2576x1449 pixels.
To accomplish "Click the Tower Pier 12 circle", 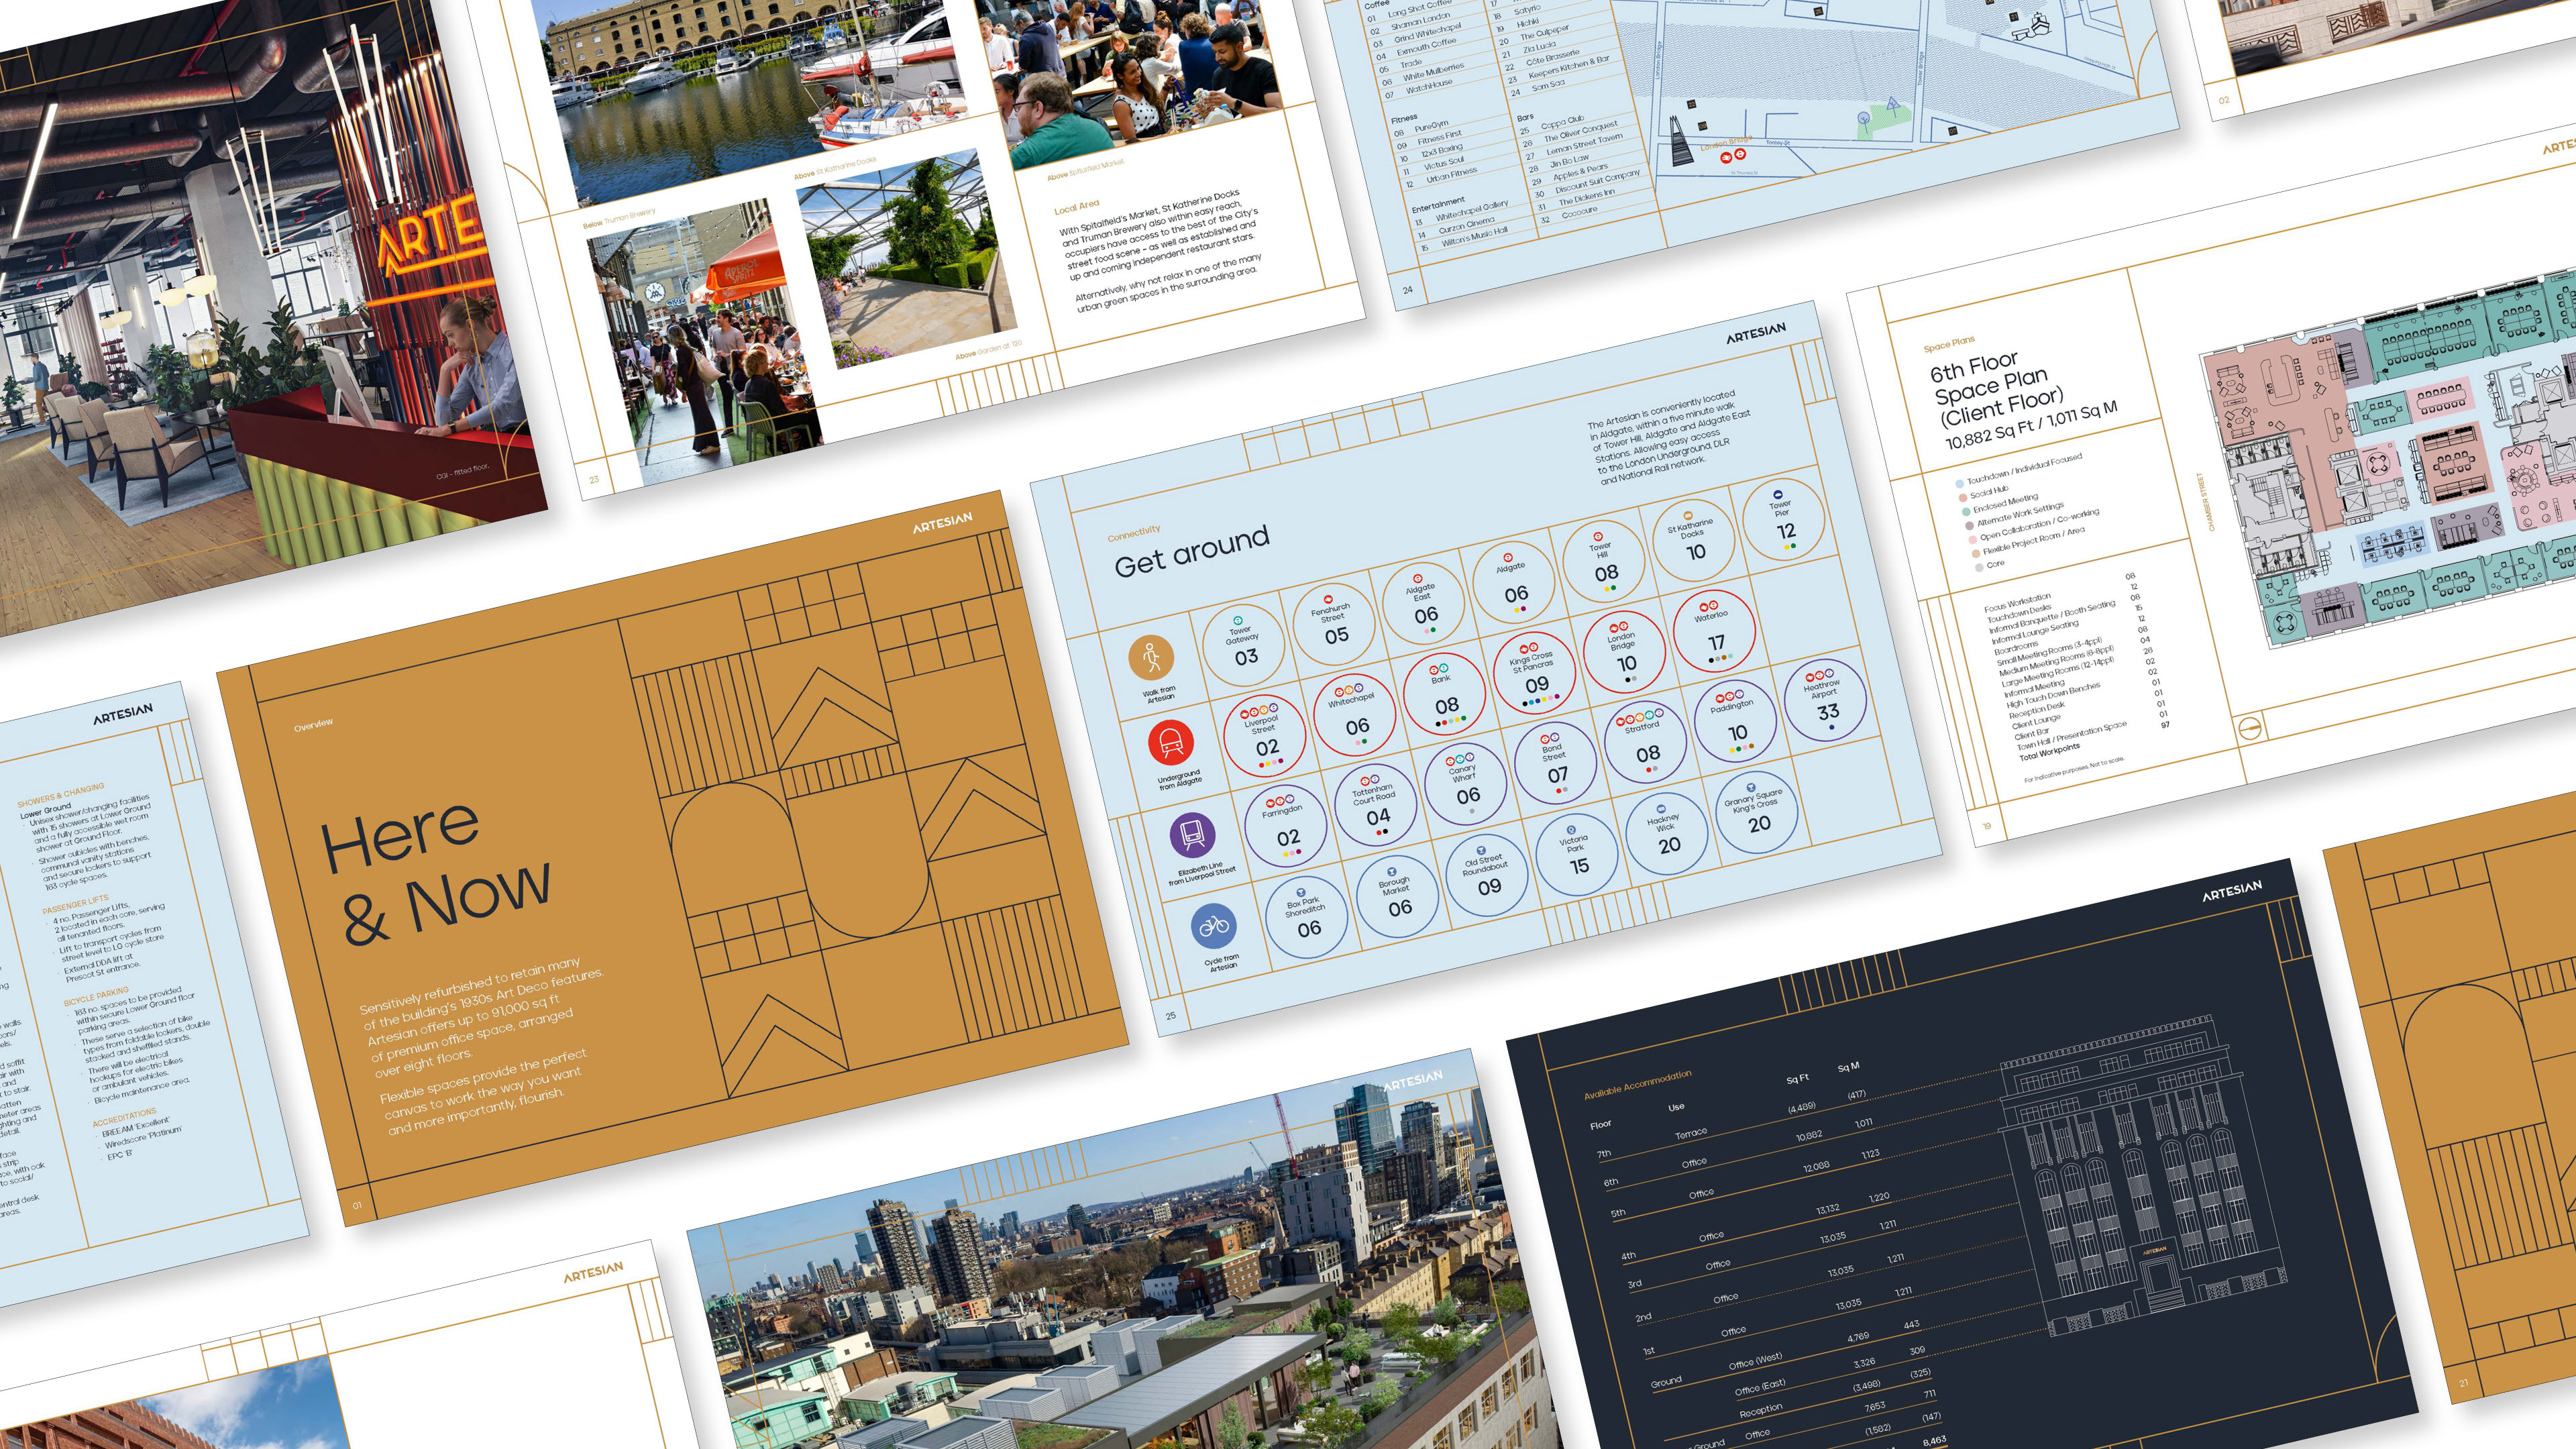I will [x=1783, y=520].
